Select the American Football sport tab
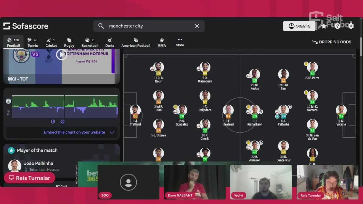Viewport: 363px width, 204px height. 136,42
